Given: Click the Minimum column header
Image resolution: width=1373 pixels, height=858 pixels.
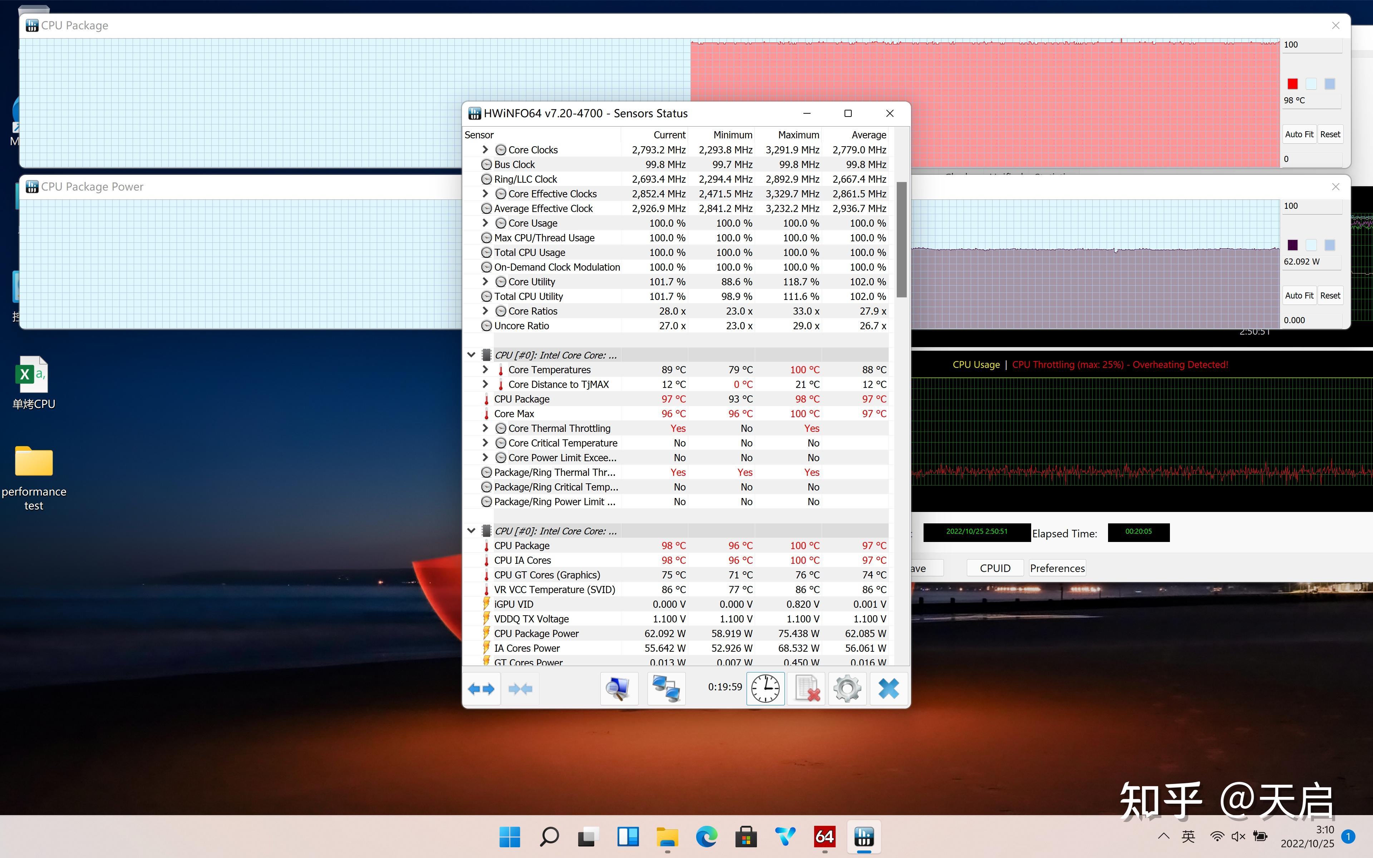Looking at the screenshot, I should [721, 134].
